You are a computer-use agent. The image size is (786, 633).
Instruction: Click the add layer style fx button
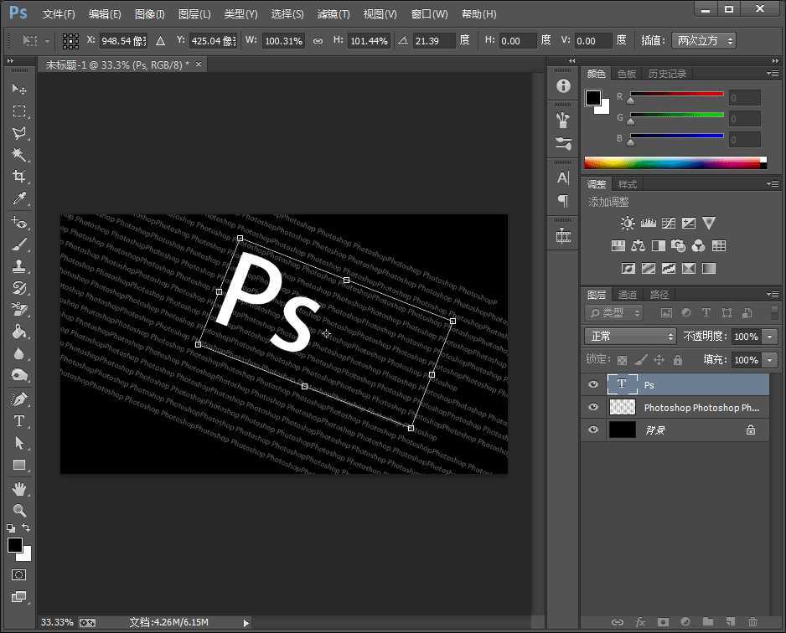coord(640,623)
